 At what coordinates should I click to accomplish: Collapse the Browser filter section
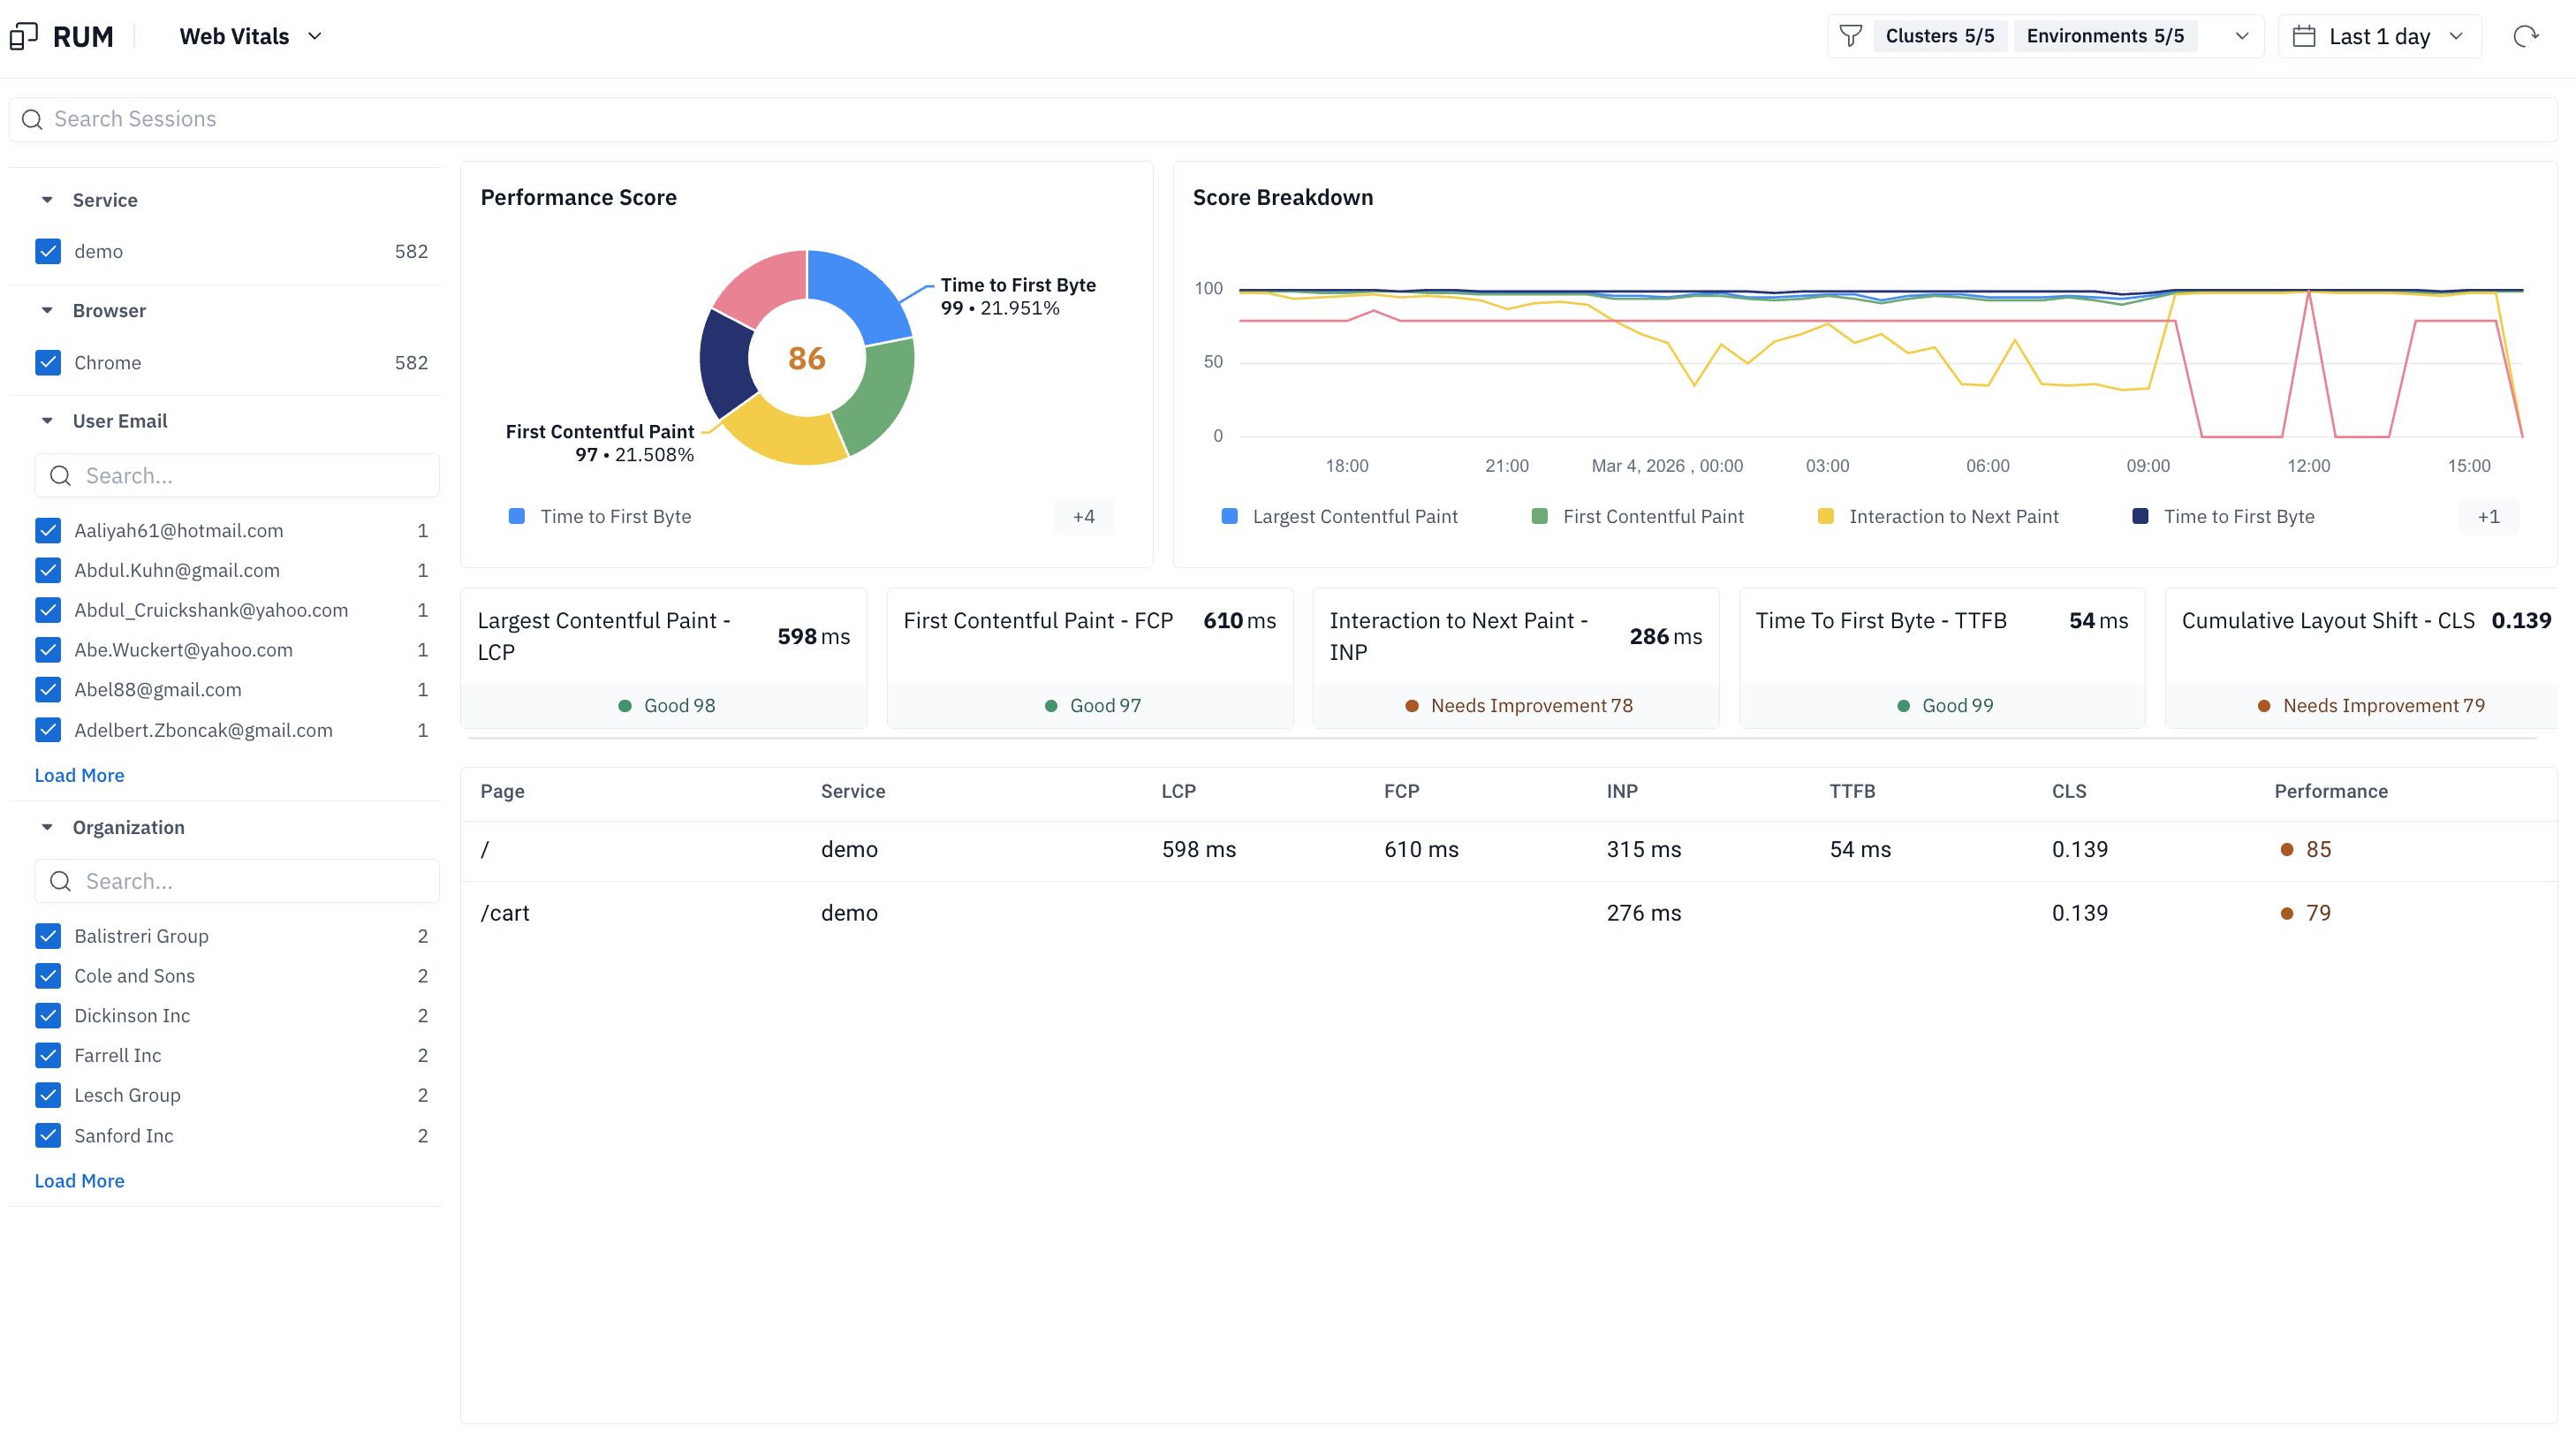click(x=47, y=311)
